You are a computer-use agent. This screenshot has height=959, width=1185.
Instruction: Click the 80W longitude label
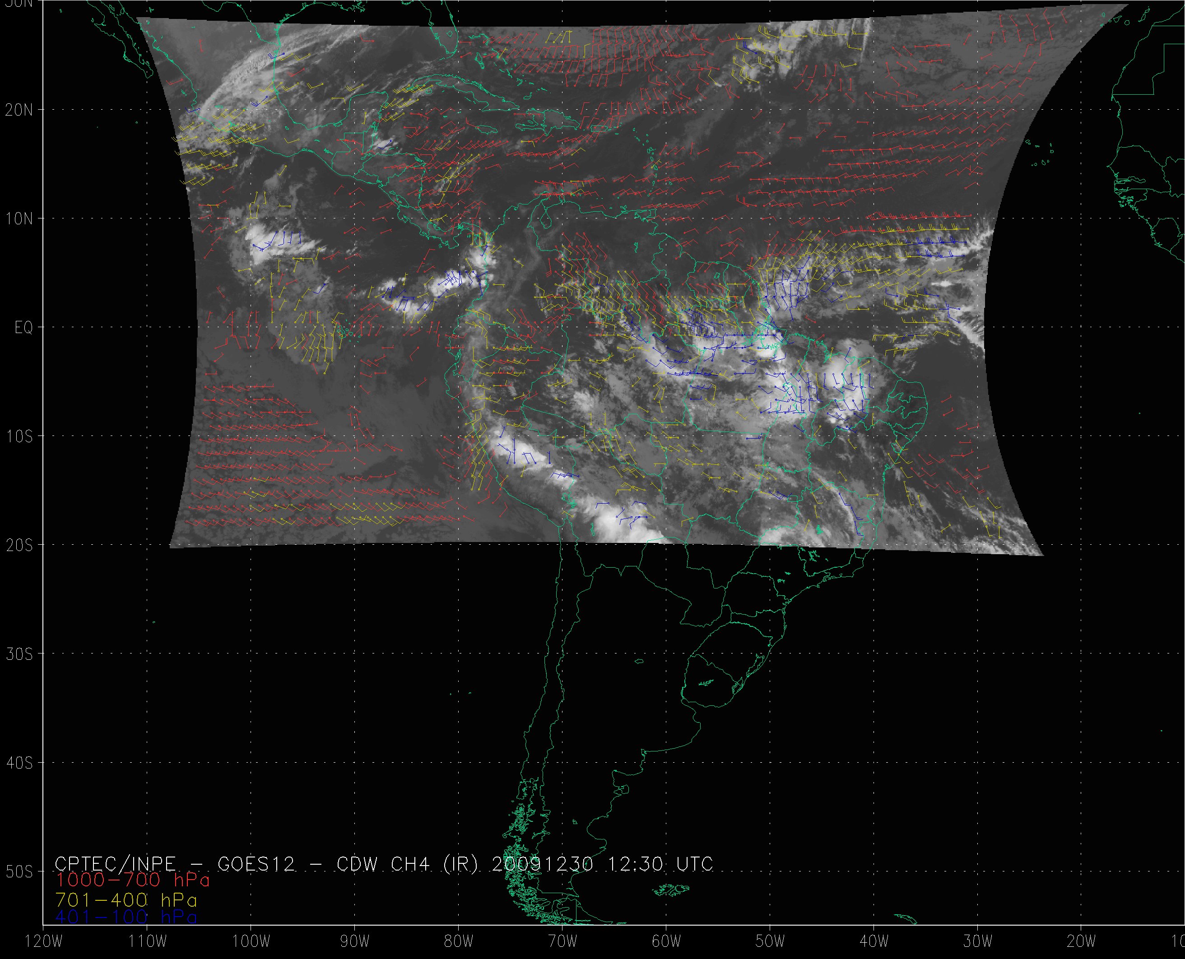(459, 942)
